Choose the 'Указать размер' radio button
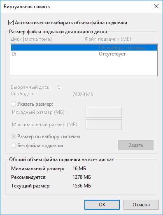Viewport: 163px width, 215px height. 13,104
